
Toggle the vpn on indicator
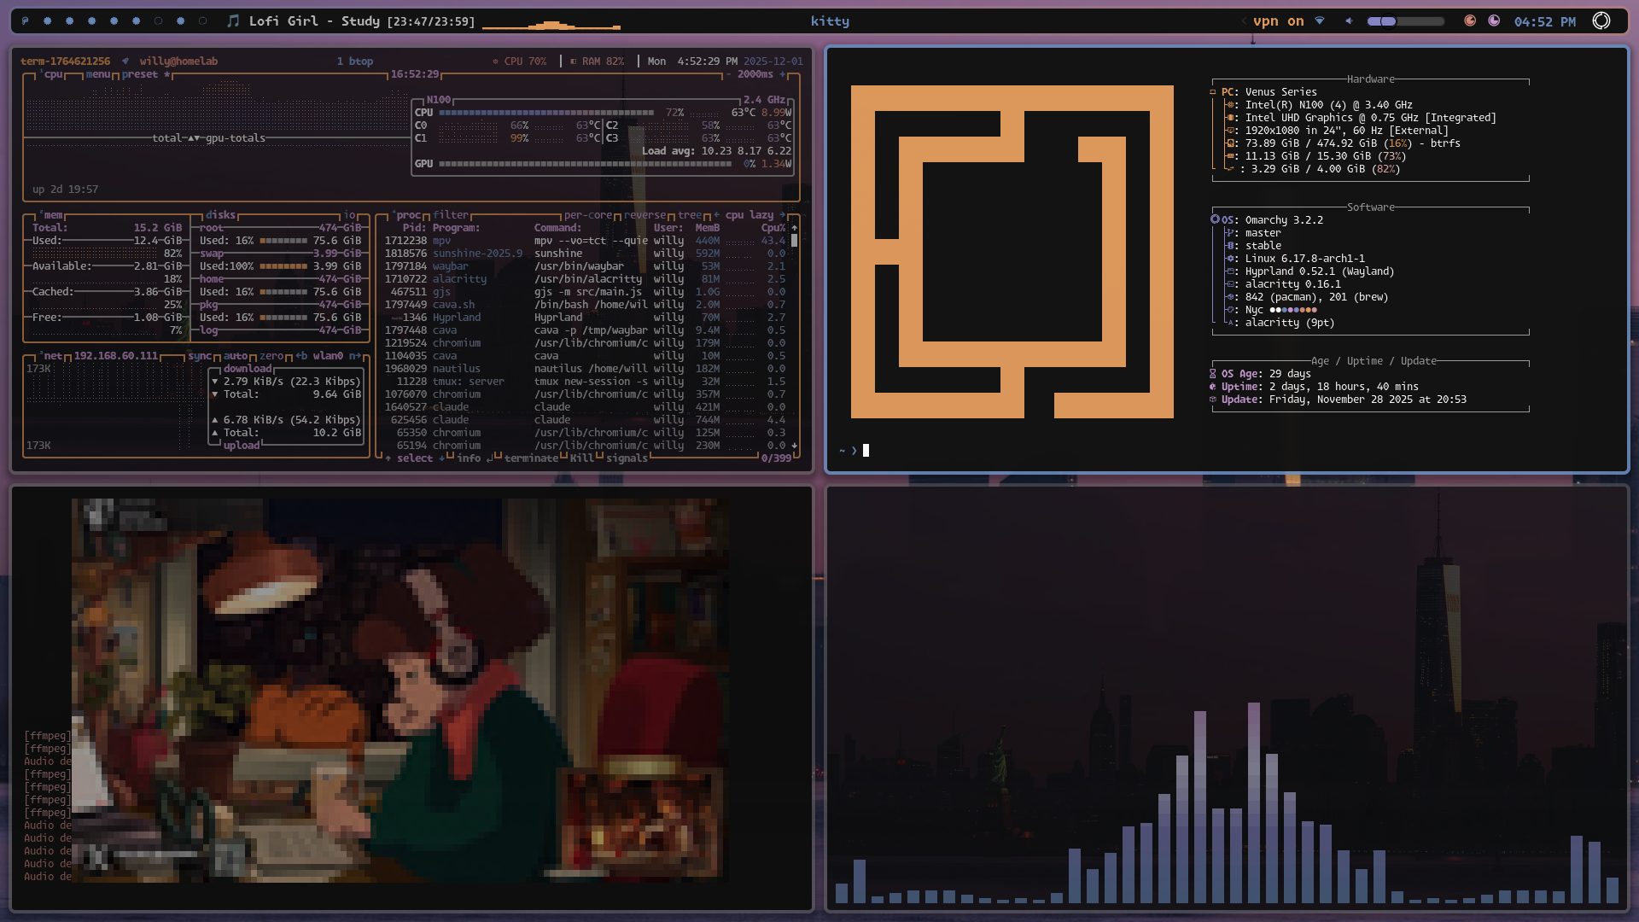pyautogui.click(x=1279, y=21)
